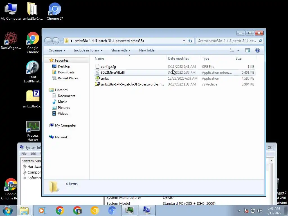Open Chrome Canary yellow taskbar icon
The width and height of the screenshot is (288, 216).
tap(94, 210)
